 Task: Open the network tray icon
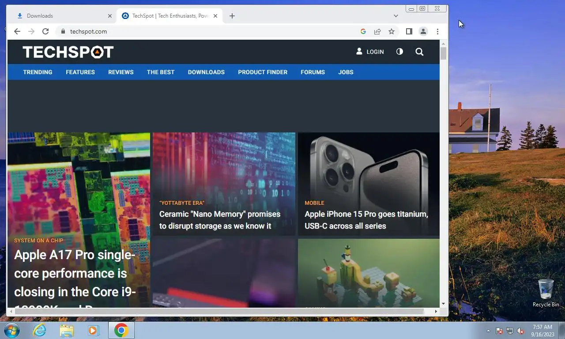510,331
